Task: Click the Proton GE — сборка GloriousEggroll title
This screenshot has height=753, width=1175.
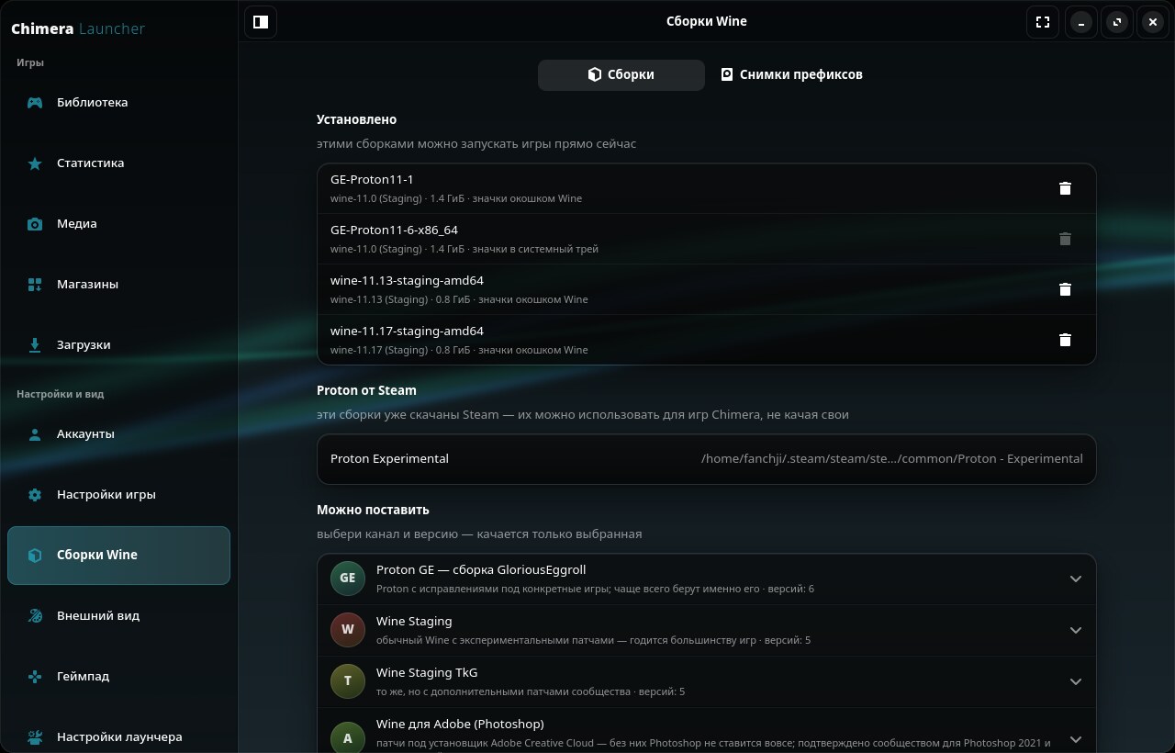Action: click(481, 570)
